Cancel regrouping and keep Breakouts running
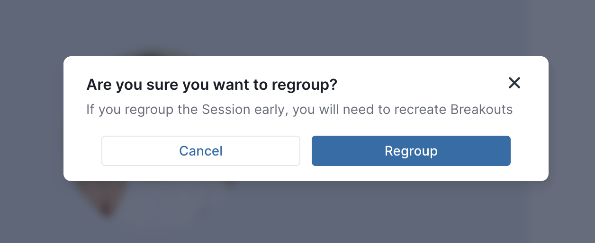595x243 pixels. click(x=201, y=151)
